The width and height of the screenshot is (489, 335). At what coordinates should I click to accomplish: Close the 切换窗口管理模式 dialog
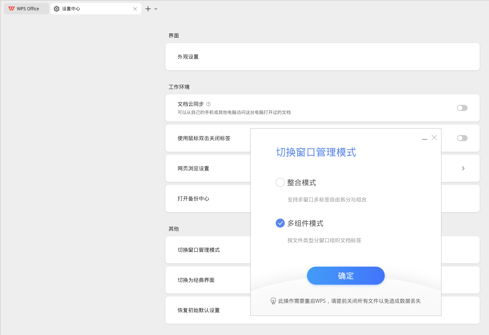coord(434,137)
